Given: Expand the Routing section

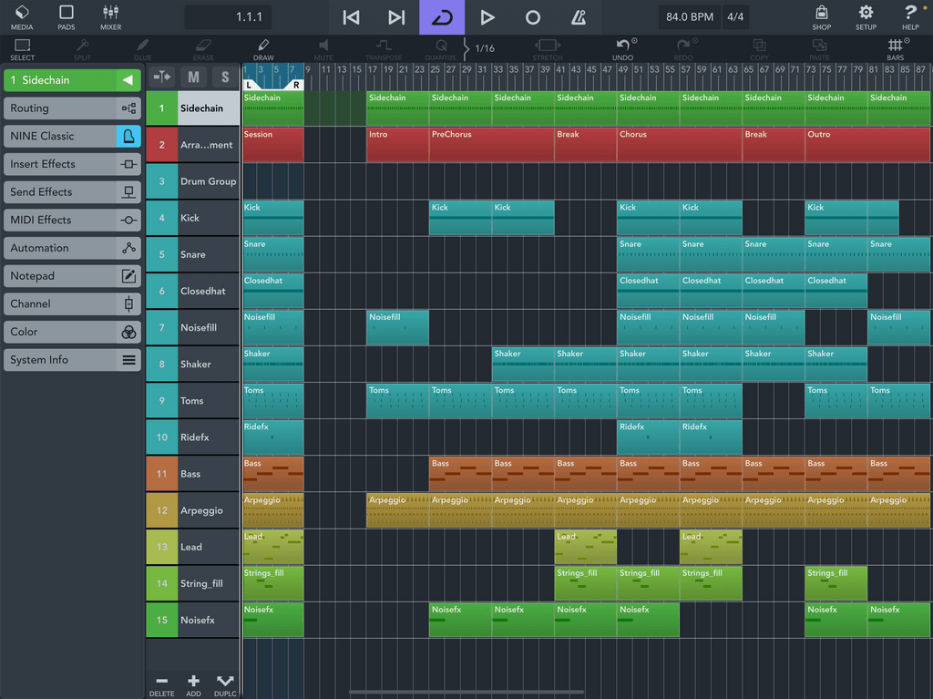Looking at the screenshot, I should (x=72, y=108).
